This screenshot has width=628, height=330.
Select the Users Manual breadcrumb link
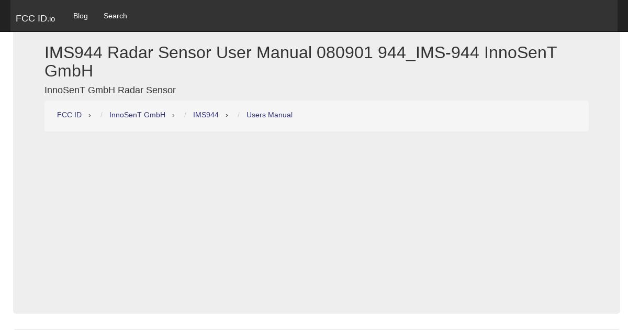pos(270,115)
